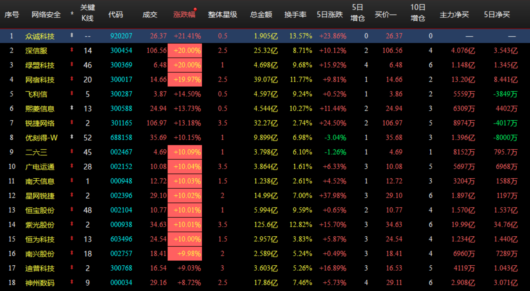530x291 pixels.
Task: Click the 19.99亿 main force net buy cell
Action: (x=463, y=225)
